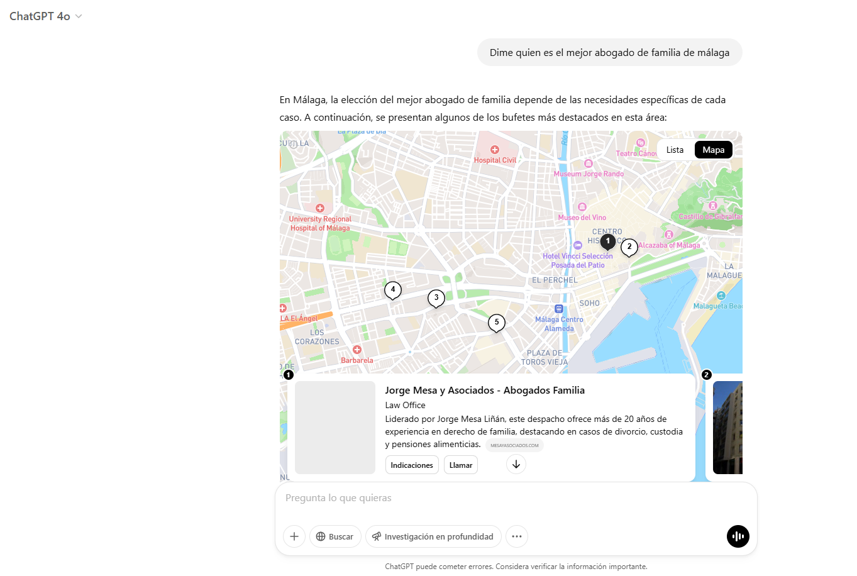Click the Museum Jorge Rando marker icon

coord(589,163)
